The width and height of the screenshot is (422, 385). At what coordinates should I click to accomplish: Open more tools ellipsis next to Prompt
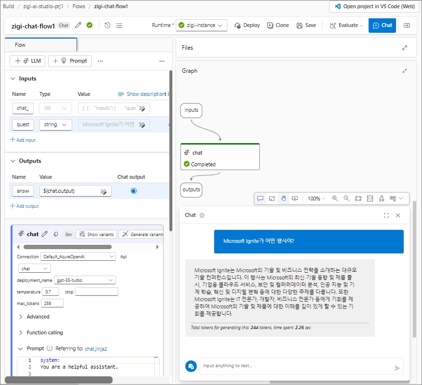[x=100, y=61]
